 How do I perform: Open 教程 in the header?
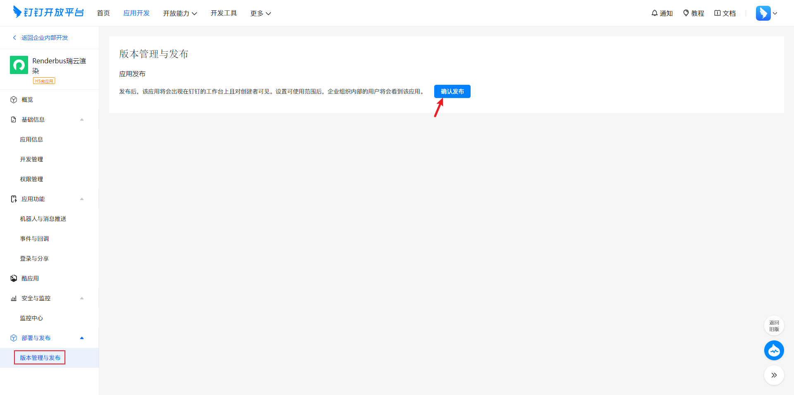(698, 13)
